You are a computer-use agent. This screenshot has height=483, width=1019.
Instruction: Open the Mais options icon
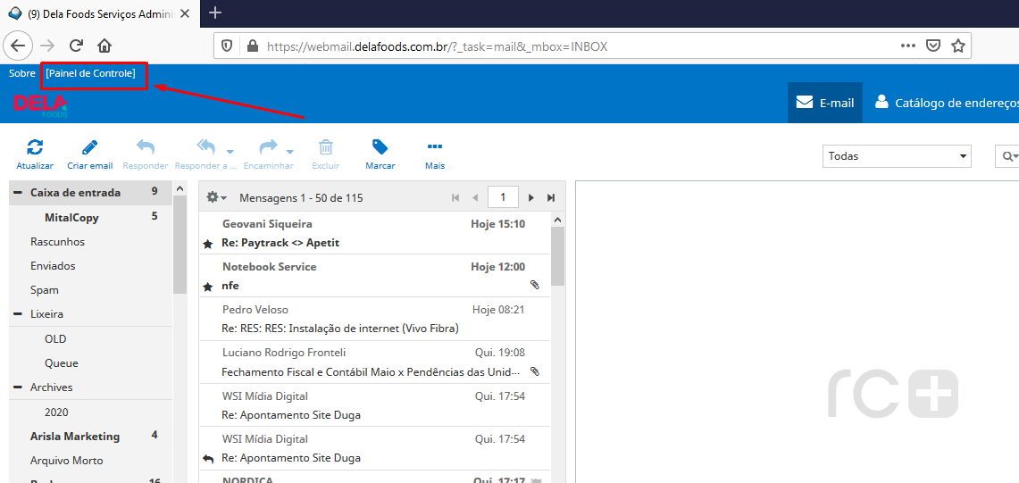(x=435, y=148)
